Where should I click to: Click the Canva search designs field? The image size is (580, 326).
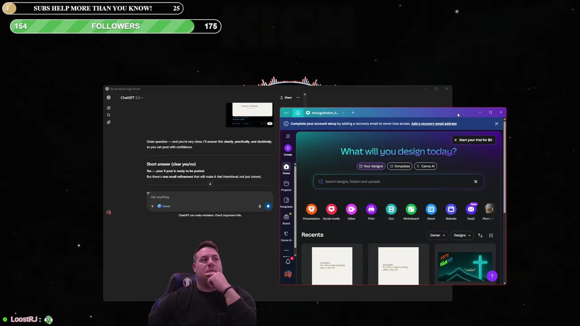click(398, 182)
